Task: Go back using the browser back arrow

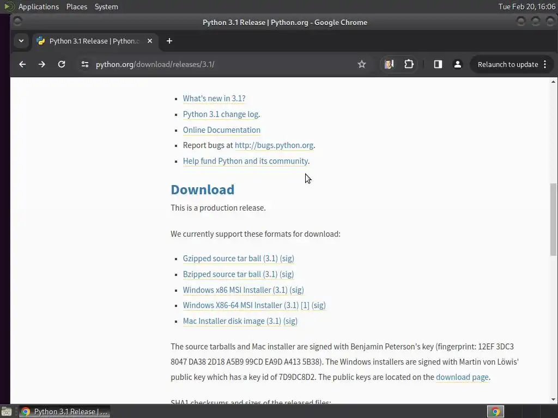Action: point(22,64)
